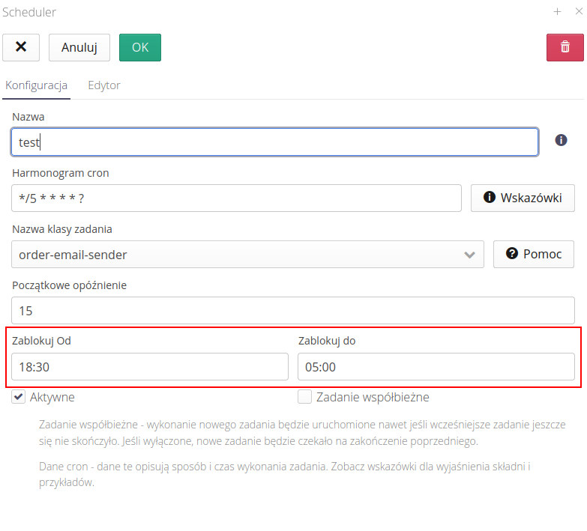The width and height of the screenshot is (587, 531).
Task: Close the Scheduler panel with the header ×
Action: coord(578,12)
